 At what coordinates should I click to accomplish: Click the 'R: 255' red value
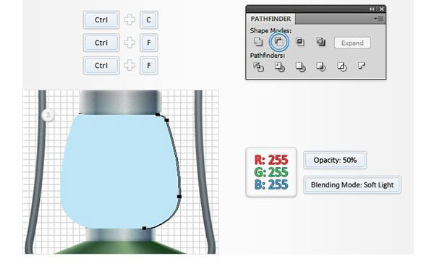click(271, 160)
